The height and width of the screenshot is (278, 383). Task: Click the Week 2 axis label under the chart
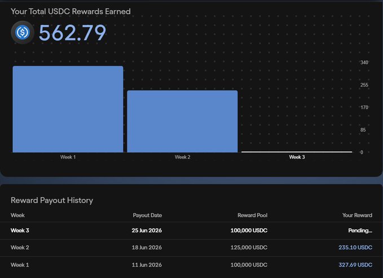[x=182, y=157]
